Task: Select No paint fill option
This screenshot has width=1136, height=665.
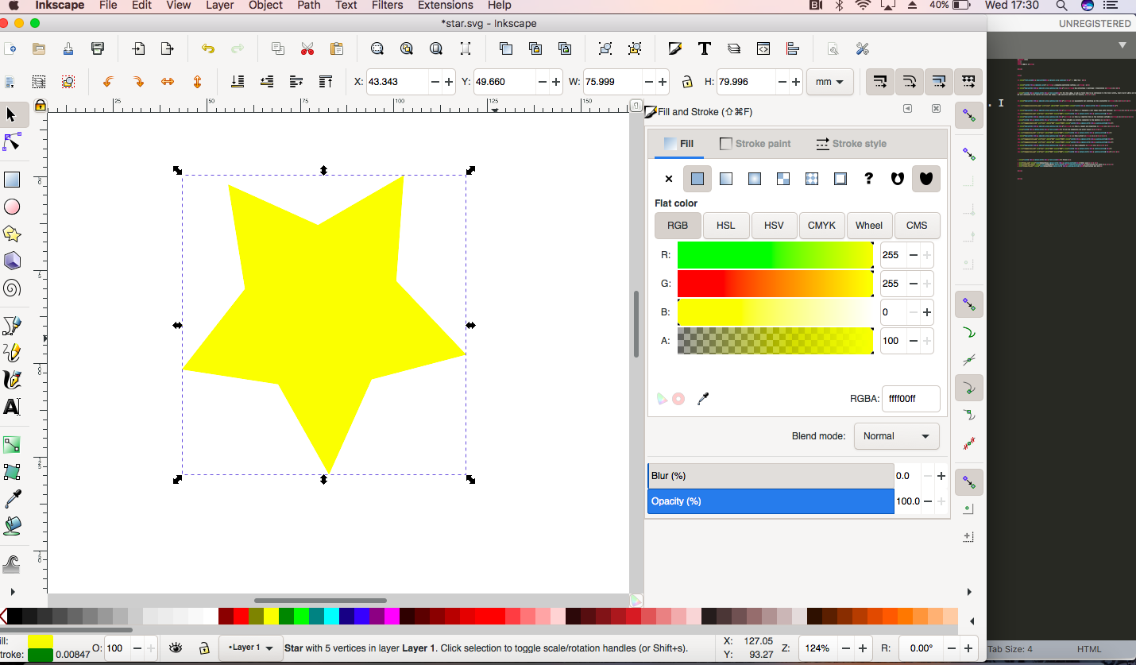Action: pos(668,179)
